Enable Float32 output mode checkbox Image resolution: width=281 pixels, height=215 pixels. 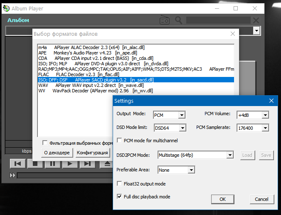tap(119, 184)
